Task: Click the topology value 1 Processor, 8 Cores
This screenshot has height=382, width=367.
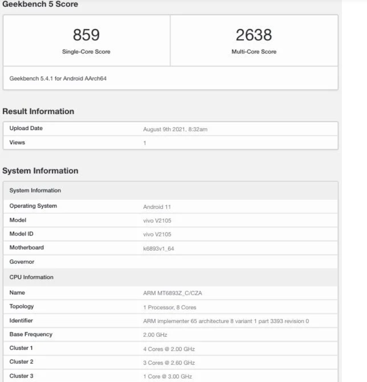Action: (170, 307)
